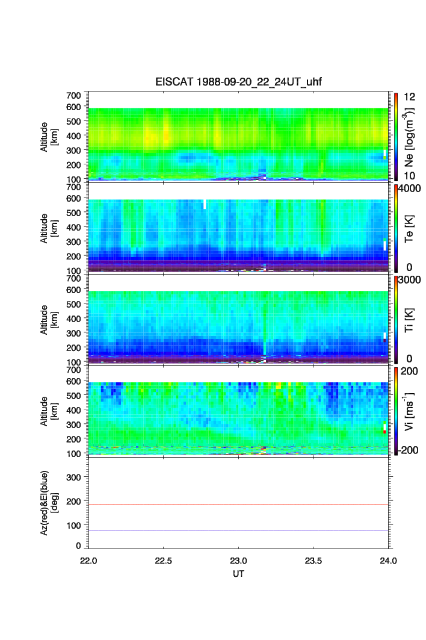Click the blue elevation line
426x640 pixels.
[x=238, y=530]
